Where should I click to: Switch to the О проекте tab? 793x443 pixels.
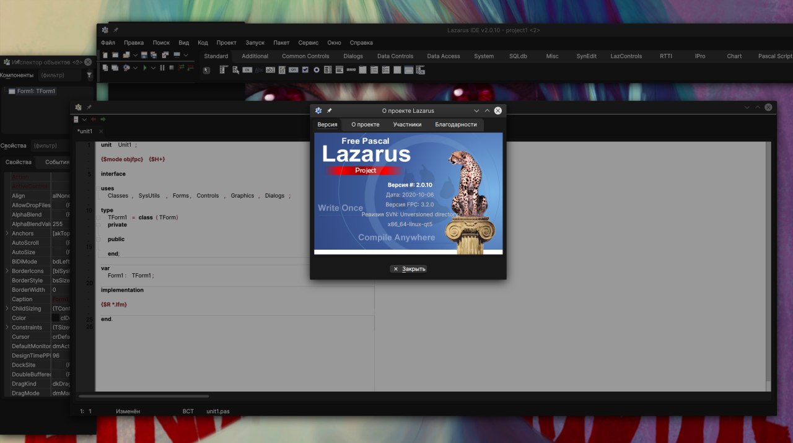tap(365, 125)
